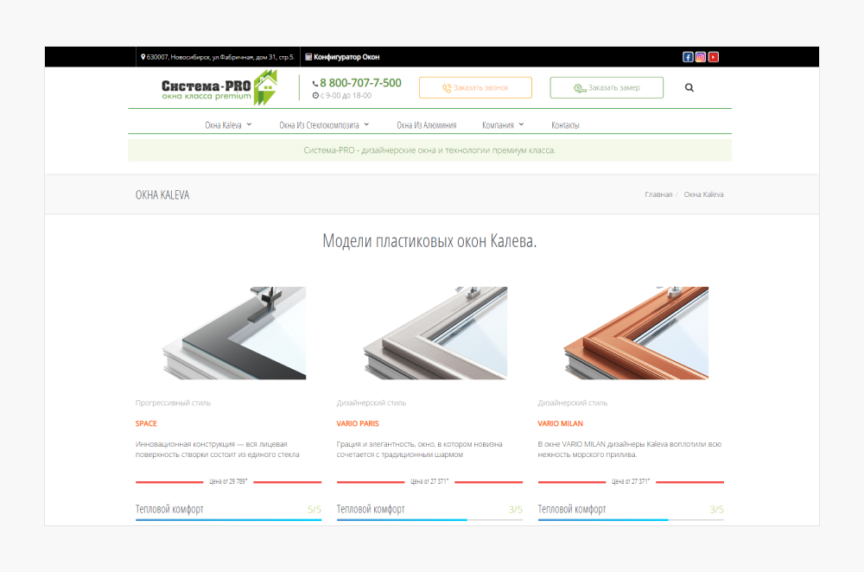Click the calculator icon beside Конфигуратор Окон
Screen dimensions: 864x572
308,57
